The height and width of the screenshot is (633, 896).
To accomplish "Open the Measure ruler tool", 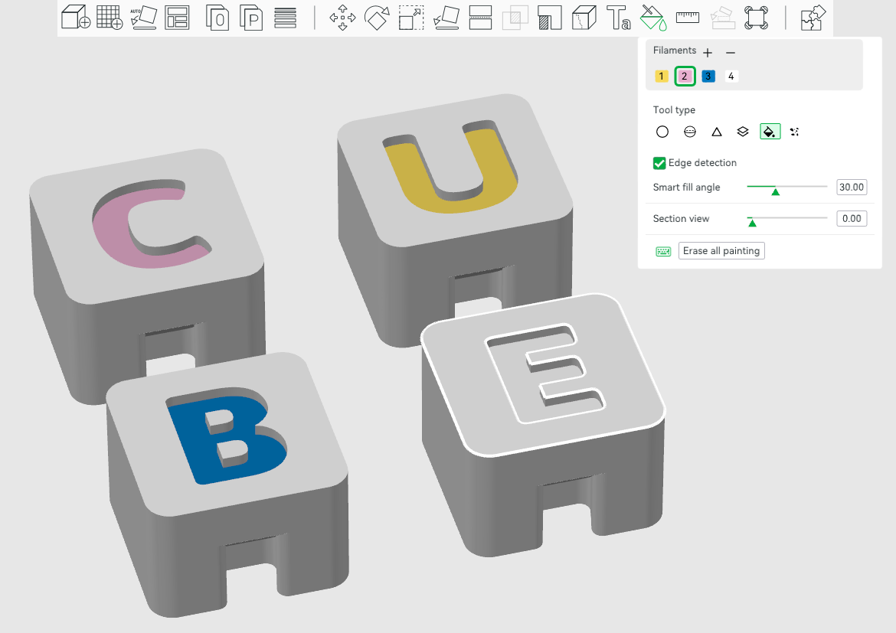I will [x=688, y=18].
